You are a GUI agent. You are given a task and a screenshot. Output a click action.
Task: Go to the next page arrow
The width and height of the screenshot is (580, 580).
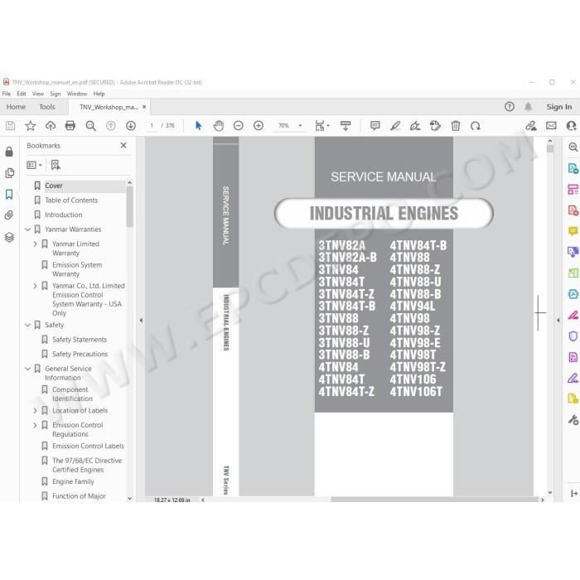(131, 126)
